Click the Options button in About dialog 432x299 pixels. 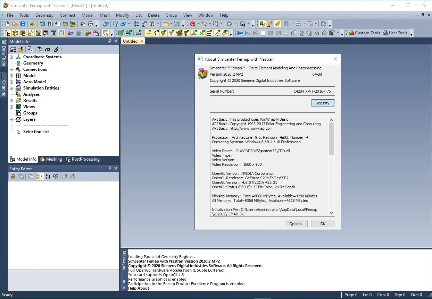[296, 224]
